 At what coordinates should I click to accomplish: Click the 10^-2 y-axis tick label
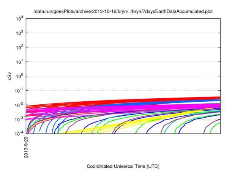pos(19,105)
